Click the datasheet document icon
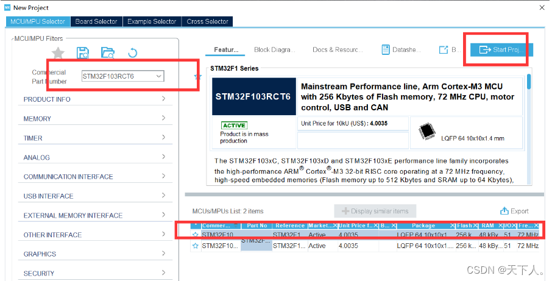The height and width of the screenshot is (281, 552). click(x=386, y=49)
